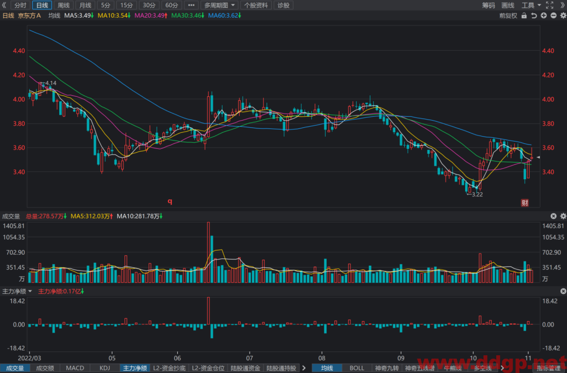Click stock name 京东方A
This screenshot has height=373, width=567.
29,15
